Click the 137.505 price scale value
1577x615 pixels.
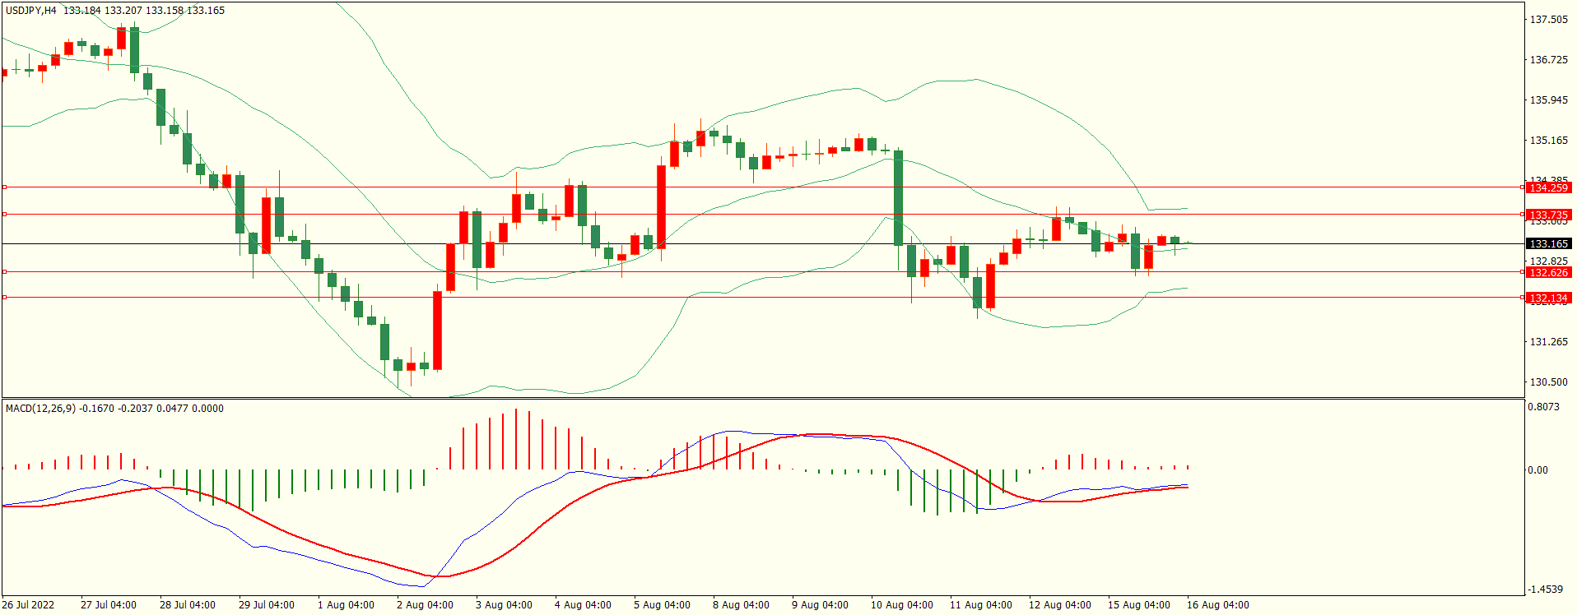[x=1548, y=20]
